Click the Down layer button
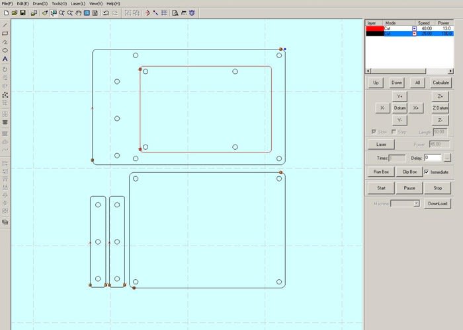 tap(397, 82)
